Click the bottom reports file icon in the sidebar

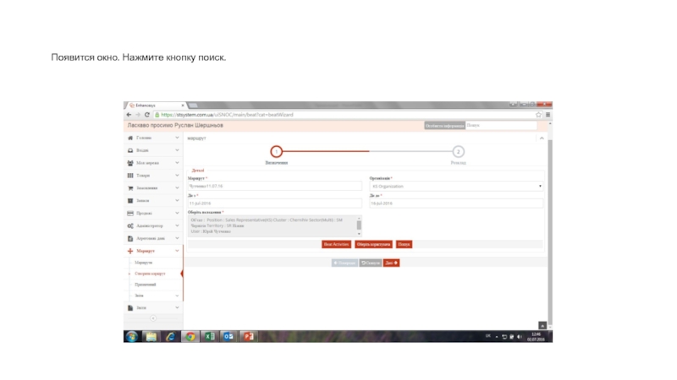point(130,307)
